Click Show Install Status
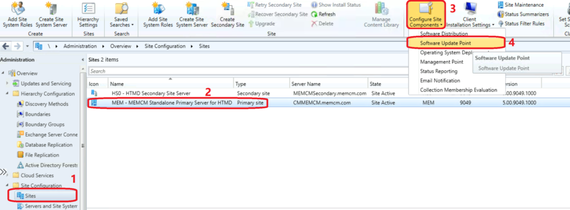The height and width of the screenshot is (210, 570). click(x=336, y=4)
